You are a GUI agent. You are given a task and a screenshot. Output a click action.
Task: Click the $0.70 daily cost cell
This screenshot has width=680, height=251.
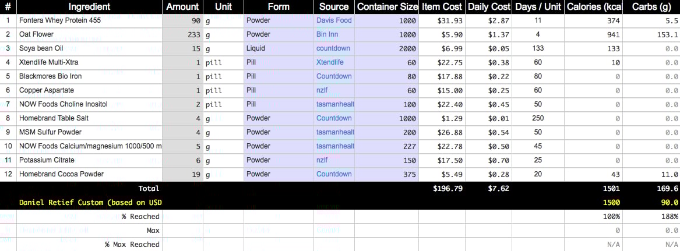pyautogui.click(x=489, y=160)
